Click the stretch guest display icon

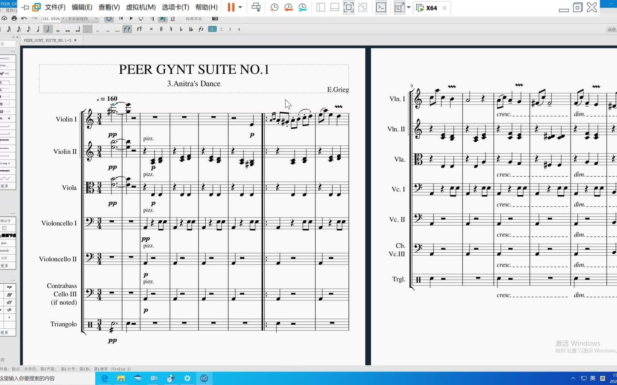399,7
